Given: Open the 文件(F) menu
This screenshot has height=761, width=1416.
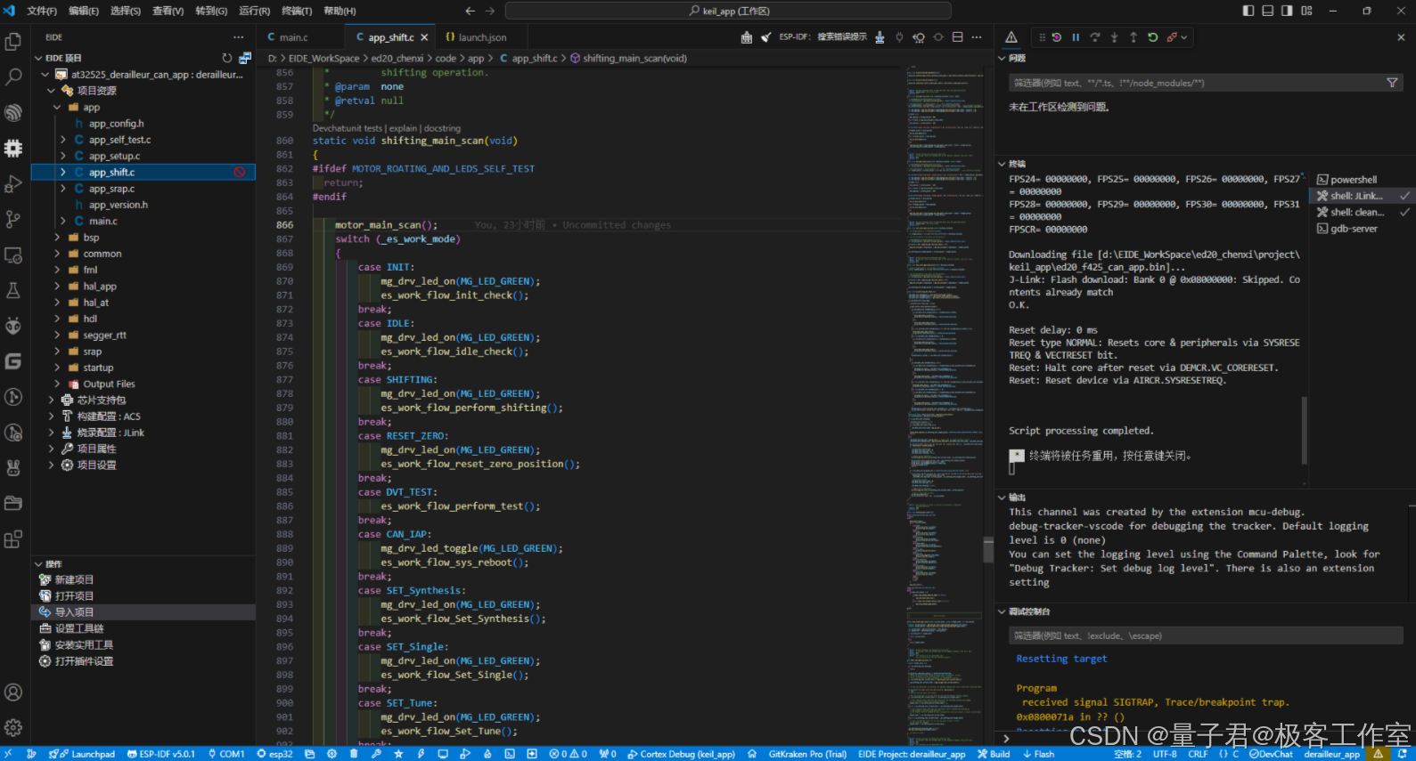Looking at the screenshot, I should tap(42, 11).
